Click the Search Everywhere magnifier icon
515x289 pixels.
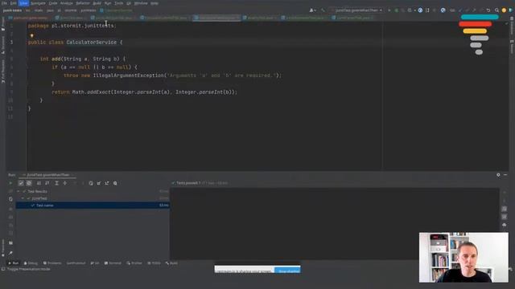tap(496, 10)
